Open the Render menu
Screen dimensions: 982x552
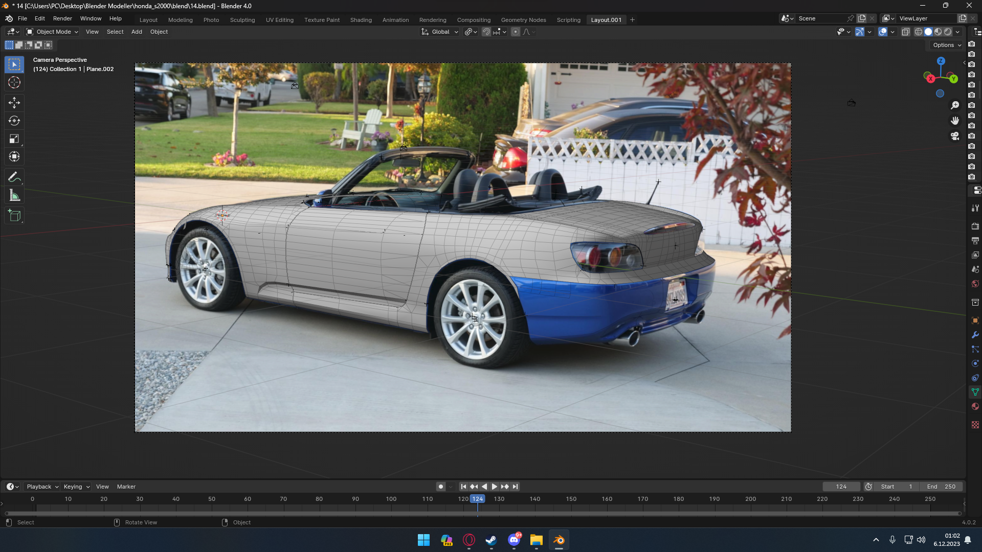(x=62, y=18)
